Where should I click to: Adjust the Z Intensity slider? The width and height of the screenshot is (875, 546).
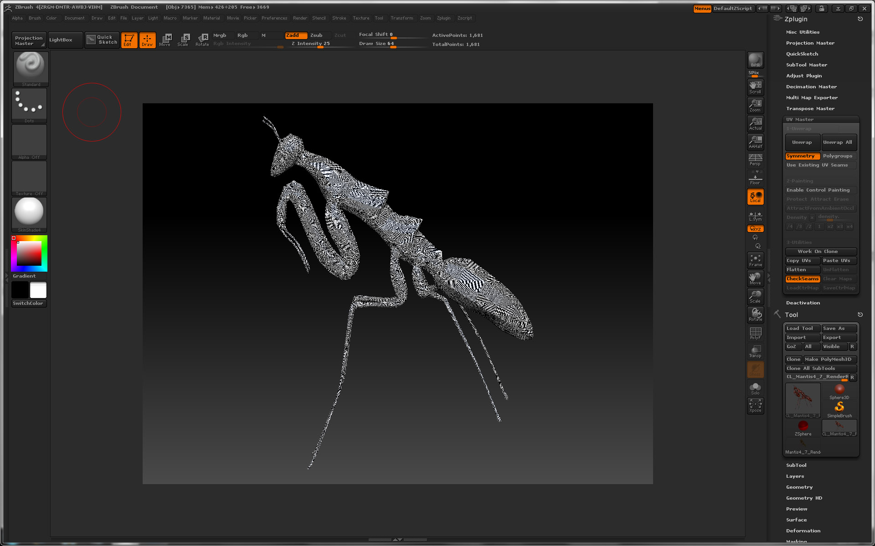[320, 44]
